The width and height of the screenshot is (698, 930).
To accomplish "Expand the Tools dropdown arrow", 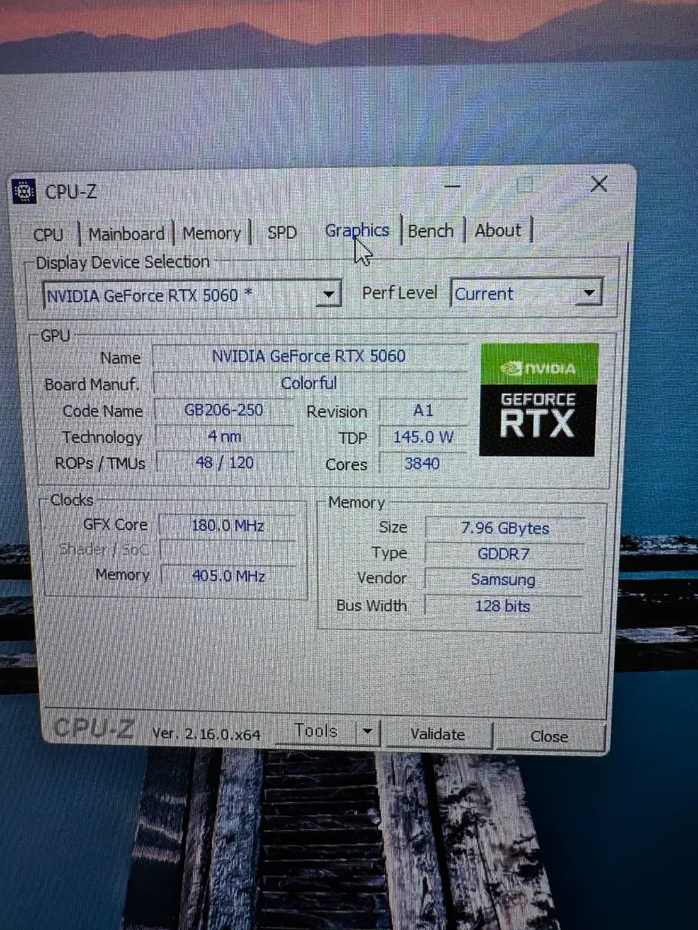I will click(368, 732).
